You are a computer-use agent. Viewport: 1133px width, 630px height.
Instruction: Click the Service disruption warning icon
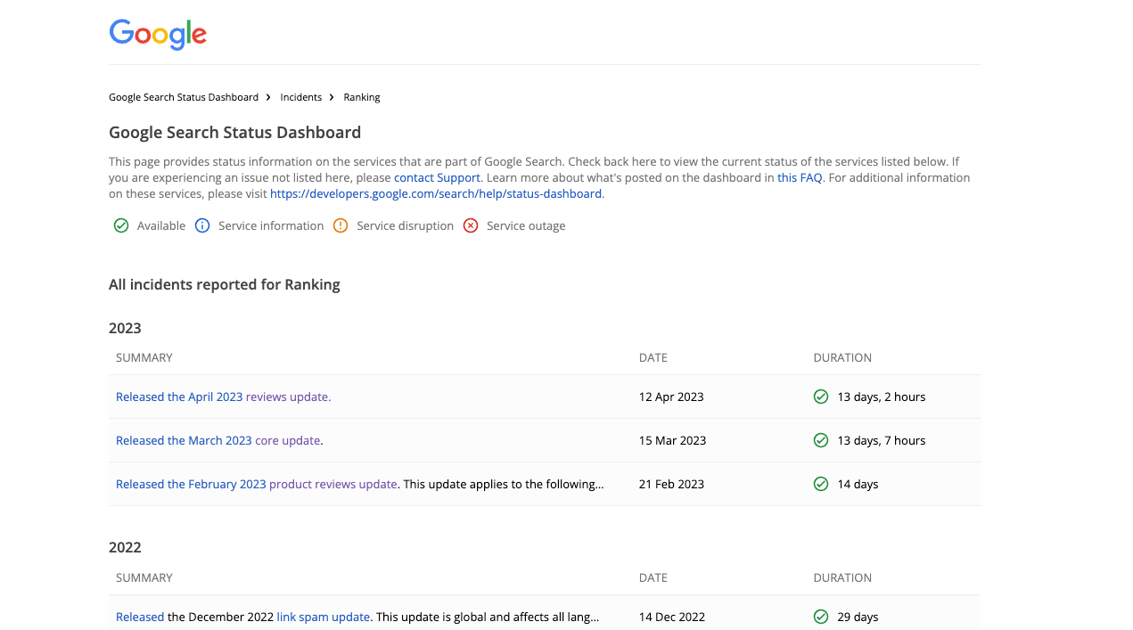pyautogui.click(x=340, y=225)
